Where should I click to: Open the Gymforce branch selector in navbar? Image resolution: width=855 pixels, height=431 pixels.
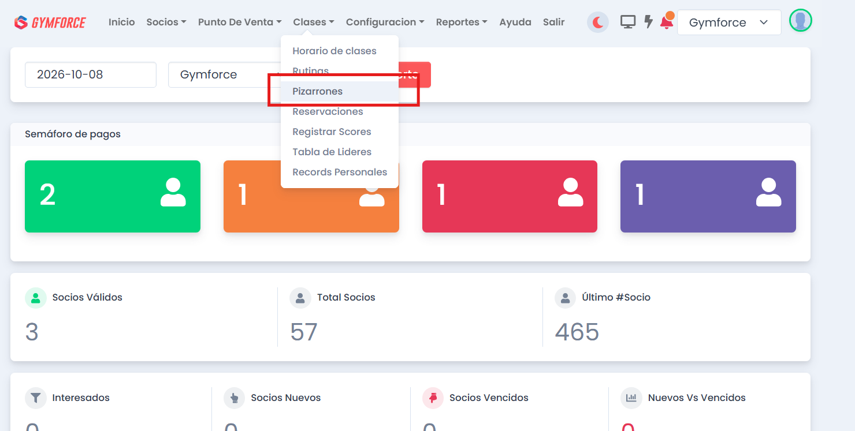(x=729, y=23)
